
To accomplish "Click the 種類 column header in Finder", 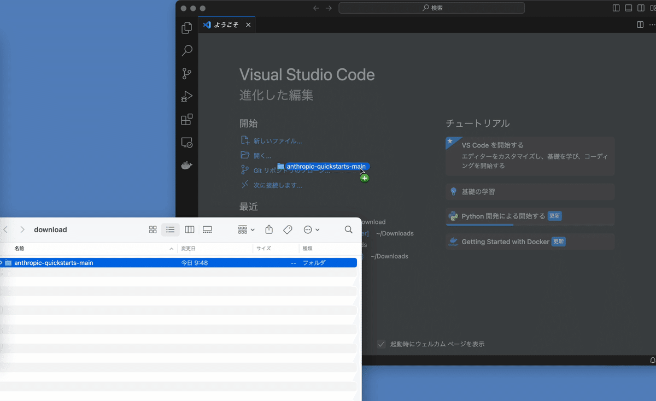I will (308, 249).
